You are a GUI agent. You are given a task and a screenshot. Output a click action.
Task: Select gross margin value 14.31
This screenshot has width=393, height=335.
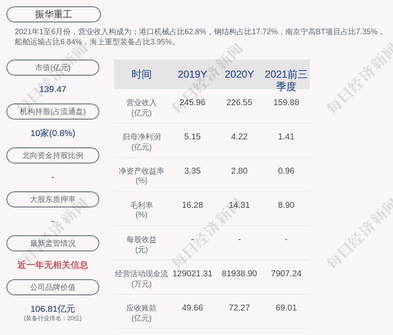[239, 205]
